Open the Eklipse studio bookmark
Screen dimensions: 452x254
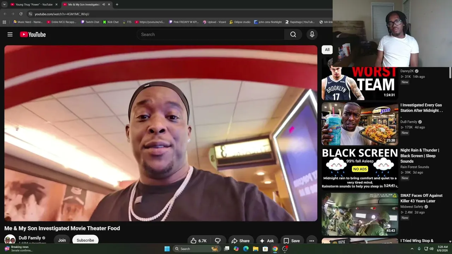240,22
